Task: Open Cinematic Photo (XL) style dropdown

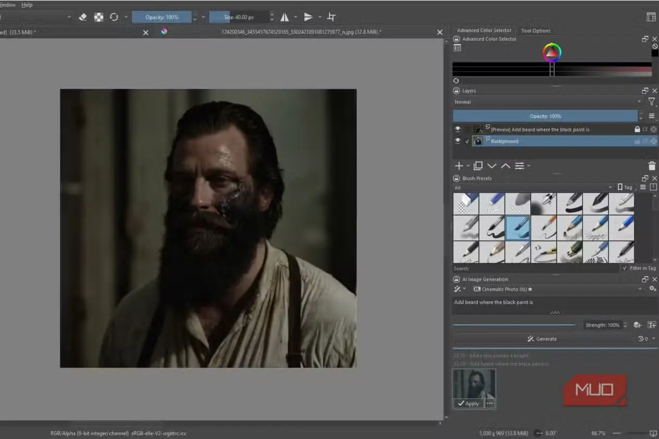Action: (557, 289)
